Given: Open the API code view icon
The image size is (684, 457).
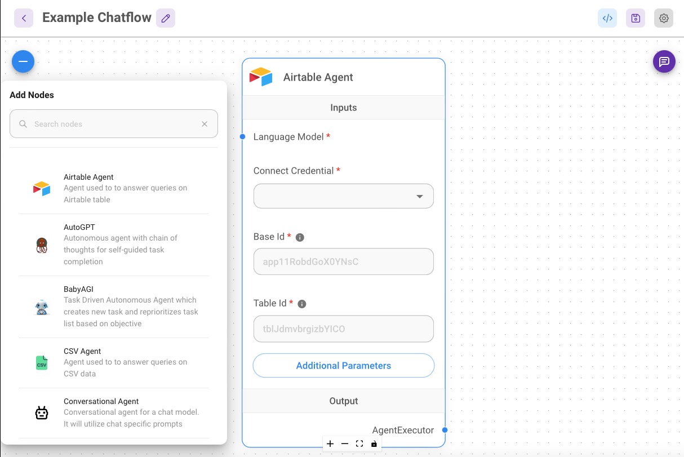Looking at the screenshot, I should click(607, 18).
